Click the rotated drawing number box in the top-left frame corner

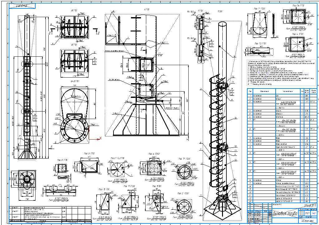pyautogui.click(x=22, y=6)
